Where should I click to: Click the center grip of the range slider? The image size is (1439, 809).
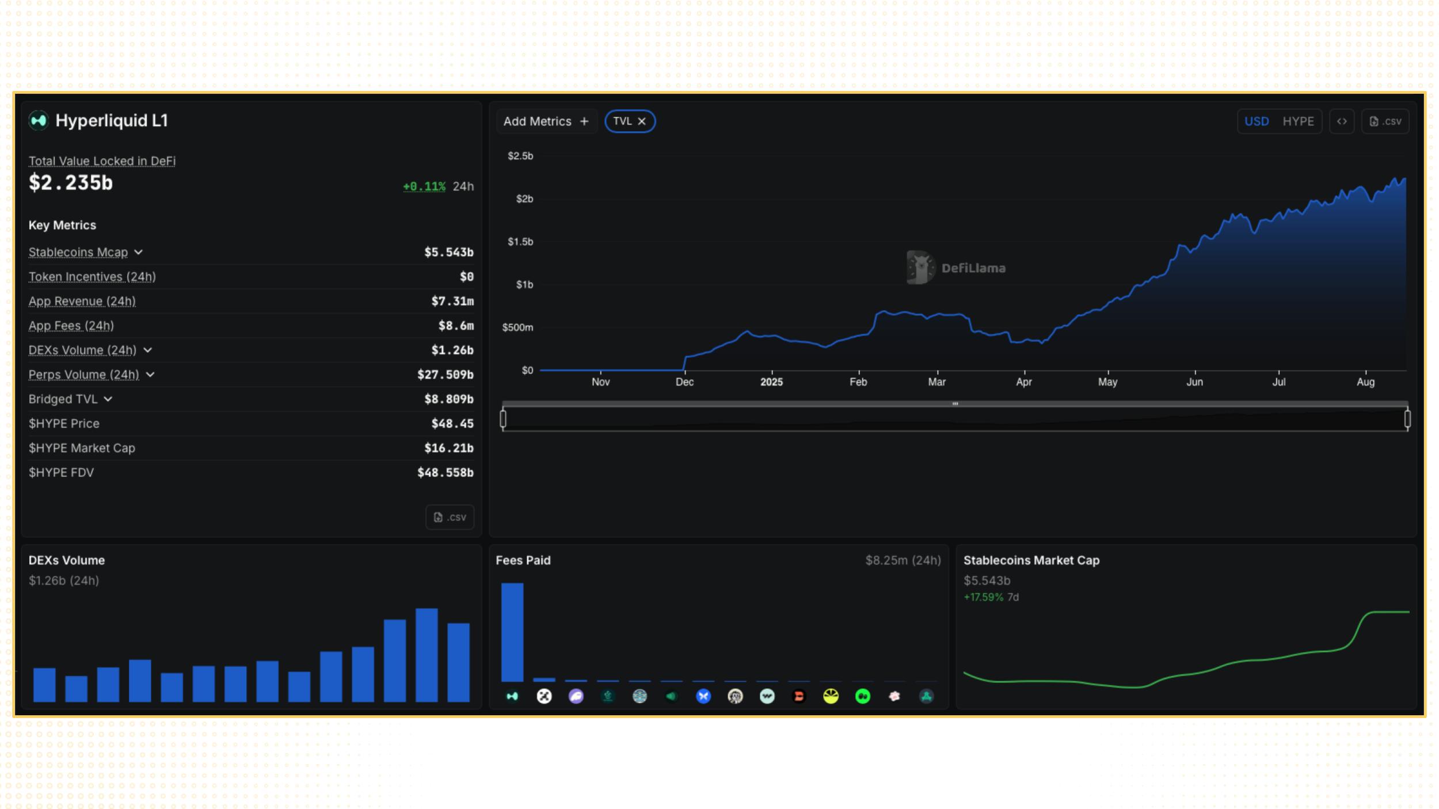coord(955,404)
